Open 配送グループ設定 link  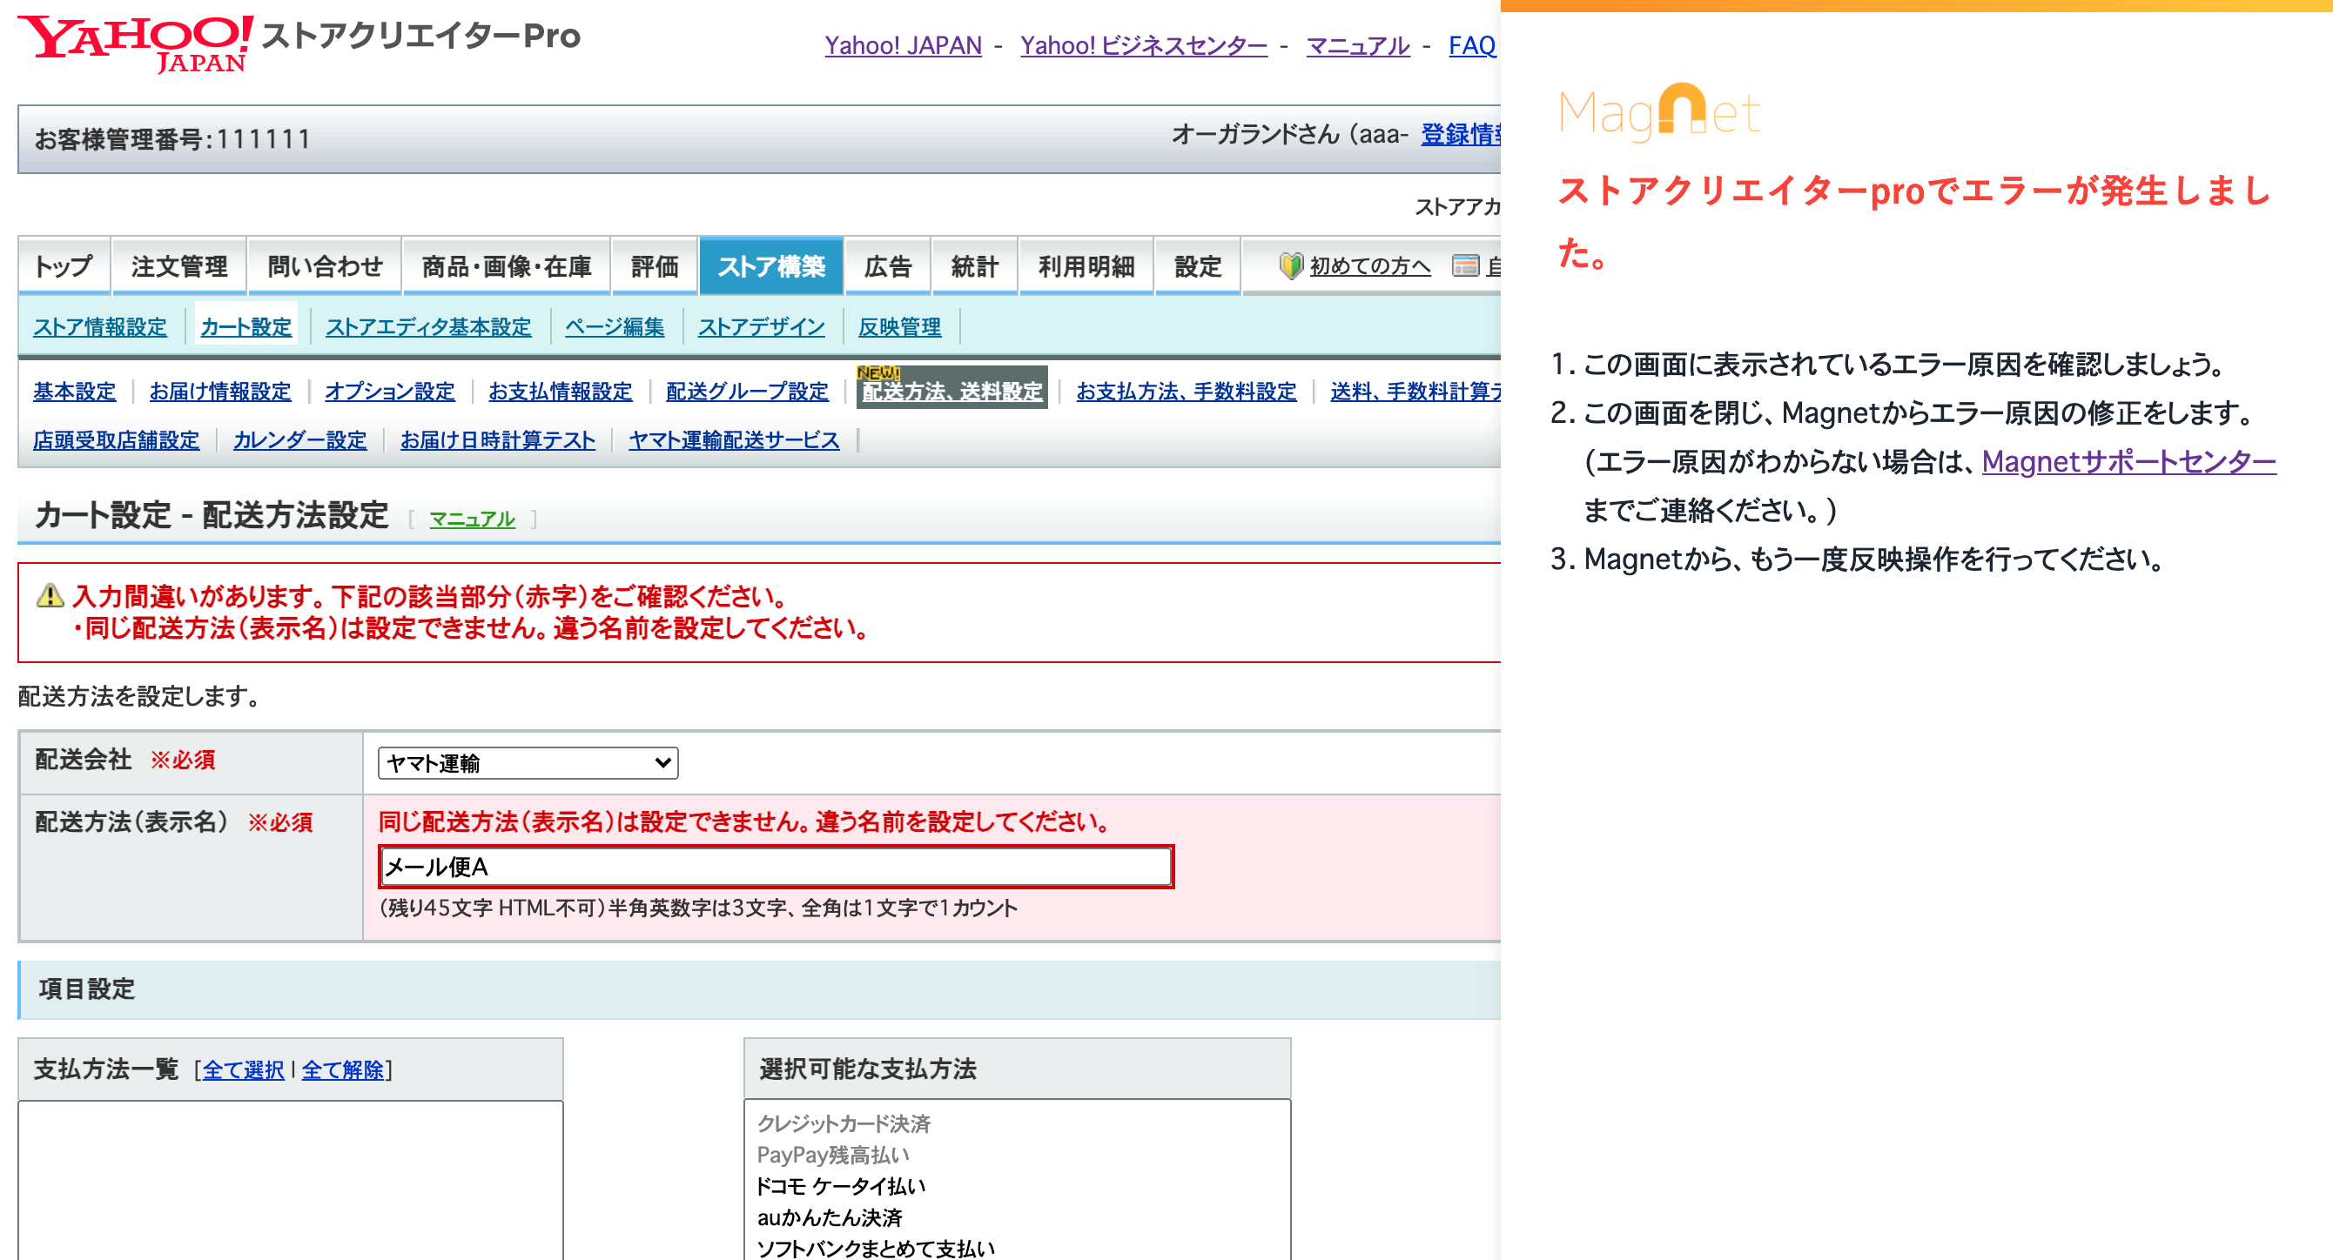click(x=747, y=391)
